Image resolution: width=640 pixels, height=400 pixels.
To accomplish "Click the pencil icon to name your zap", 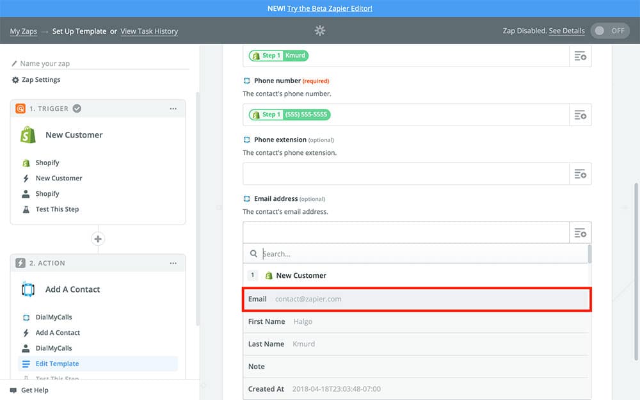I will pos(15,63).
